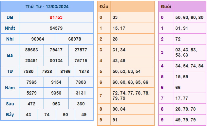Click values 03, 43, 53, 53, 63
The width and height of the screenshot is (207, 126).
click(x=186, y=52)
